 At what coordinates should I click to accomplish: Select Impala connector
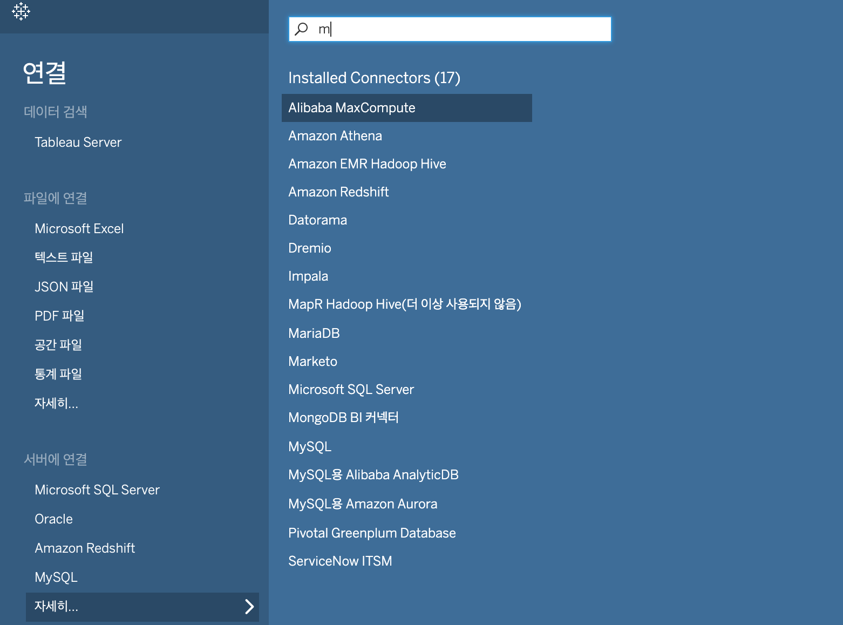click(308, 276)
